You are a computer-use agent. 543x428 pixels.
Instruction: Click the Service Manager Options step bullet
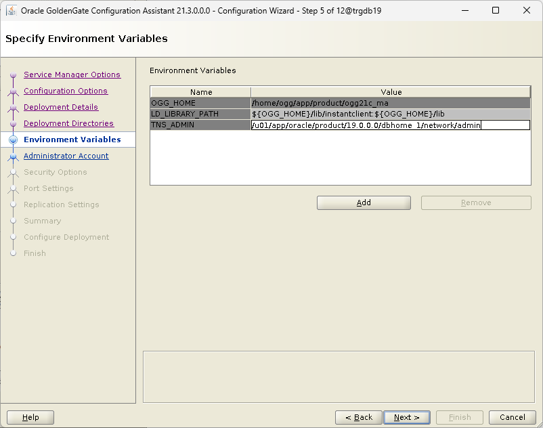point(13,74)
